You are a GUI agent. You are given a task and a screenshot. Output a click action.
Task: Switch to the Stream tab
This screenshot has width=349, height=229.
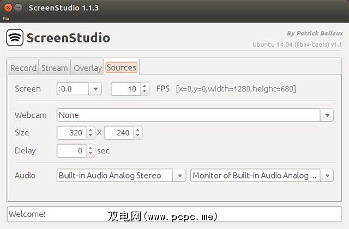pos(55,68)
